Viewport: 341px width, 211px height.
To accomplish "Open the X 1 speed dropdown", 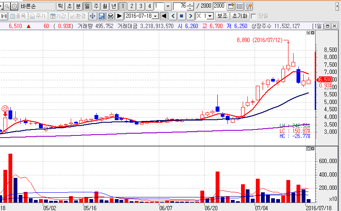I will click(x=210, y=16).
